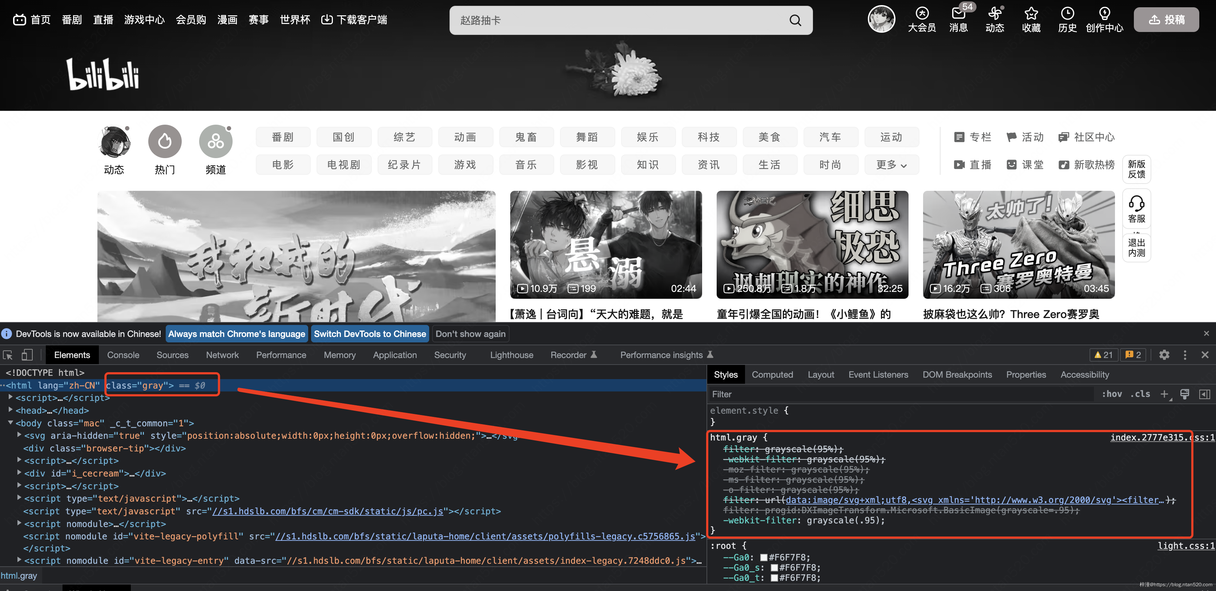Click html.gray breadcrumb
This screenshot has width=1216, height=591.
click(19, 575)
